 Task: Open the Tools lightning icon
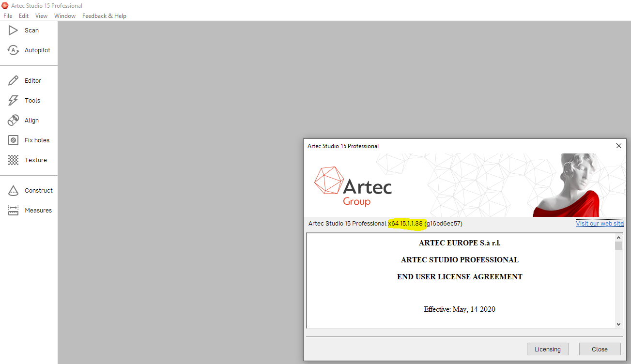pos(13,101)
